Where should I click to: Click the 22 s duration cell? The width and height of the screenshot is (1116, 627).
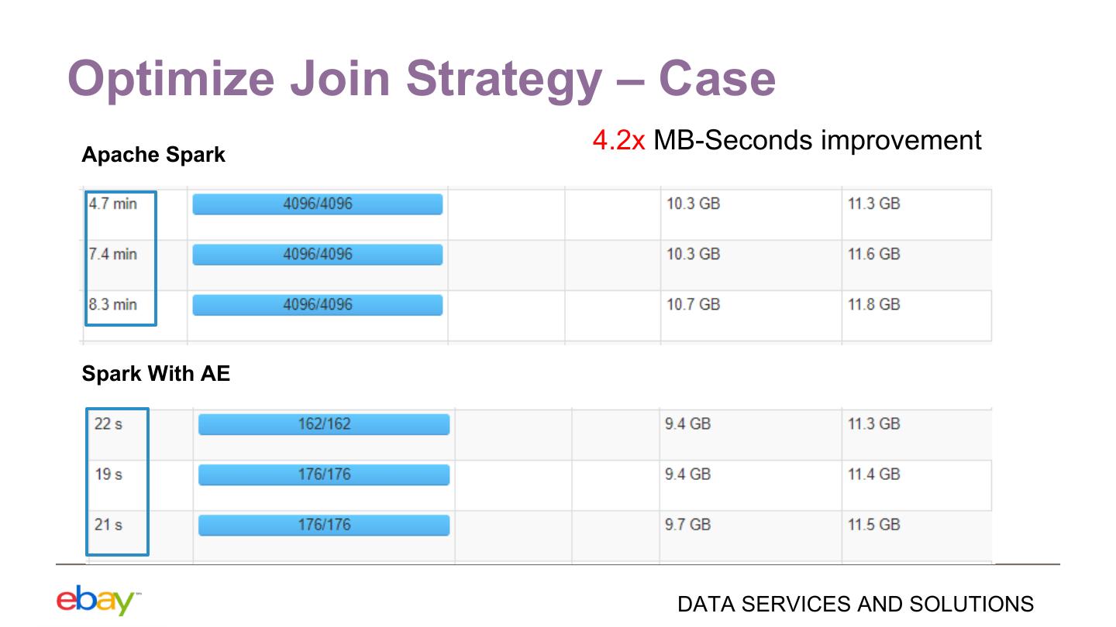[x=108, y=424]
